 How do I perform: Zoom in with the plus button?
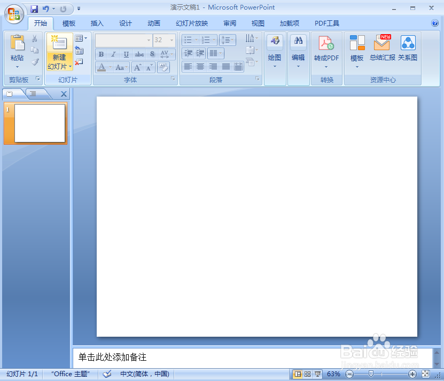pyautogui.click(x=412, y=374)
